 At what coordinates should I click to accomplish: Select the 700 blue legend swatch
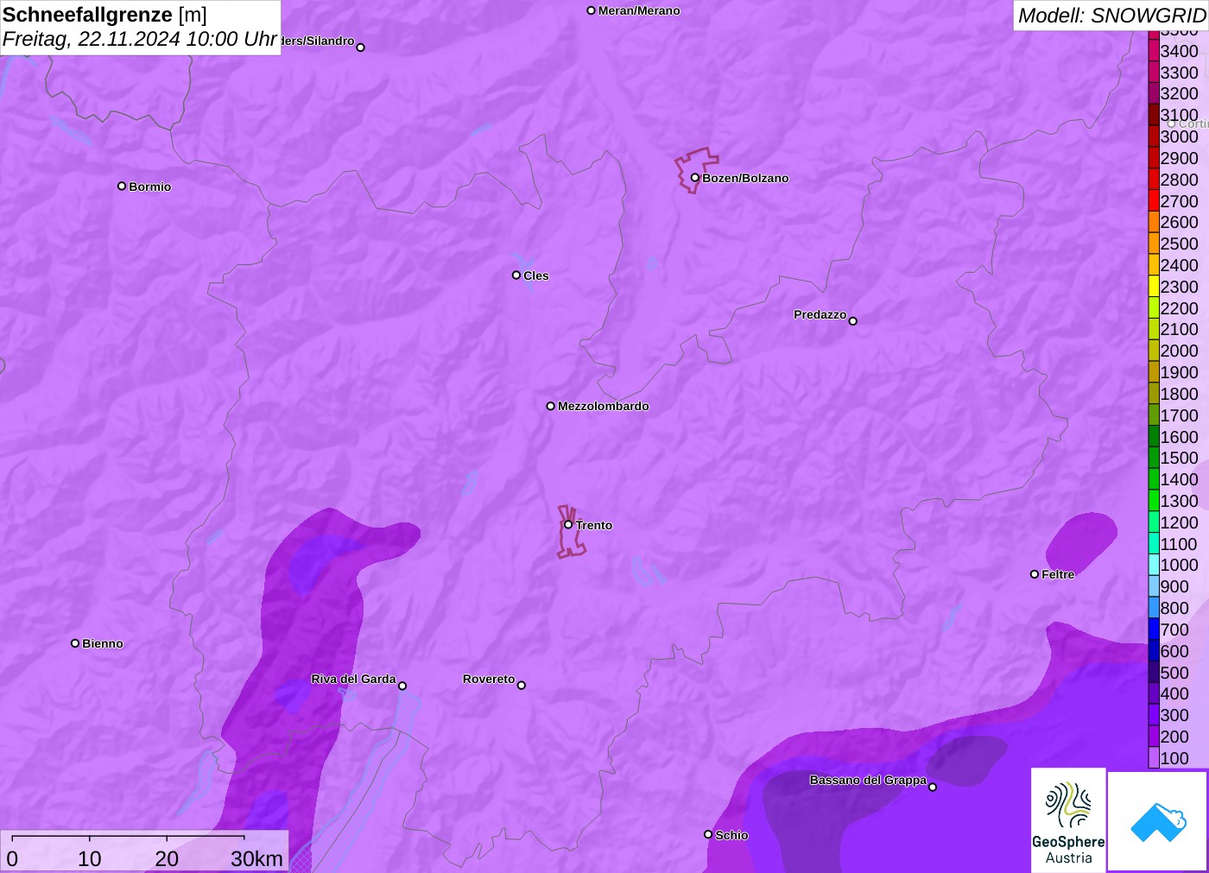[1154, 629]
